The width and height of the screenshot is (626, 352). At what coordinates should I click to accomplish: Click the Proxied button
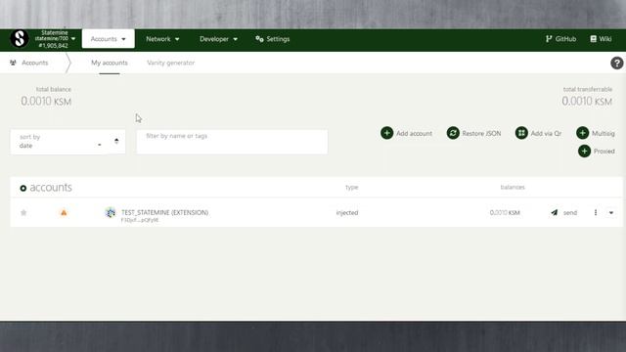pyautogui.click(x=596, y=151)
